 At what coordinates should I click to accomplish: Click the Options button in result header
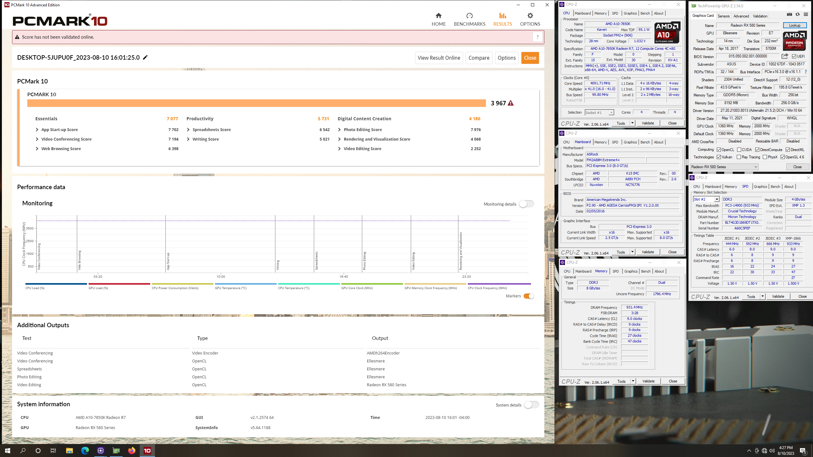[x=507, y=58]
